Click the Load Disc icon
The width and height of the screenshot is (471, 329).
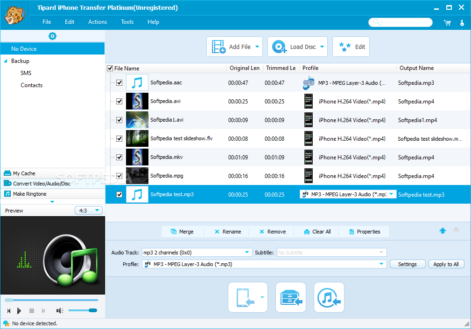click(x=279, y=47)
